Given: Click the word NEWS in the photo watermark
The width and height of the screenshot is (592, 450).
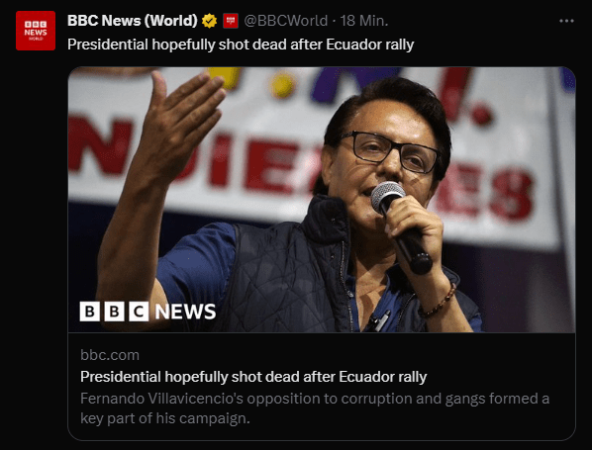Looking at the screenshot, I should coord(185,312).
